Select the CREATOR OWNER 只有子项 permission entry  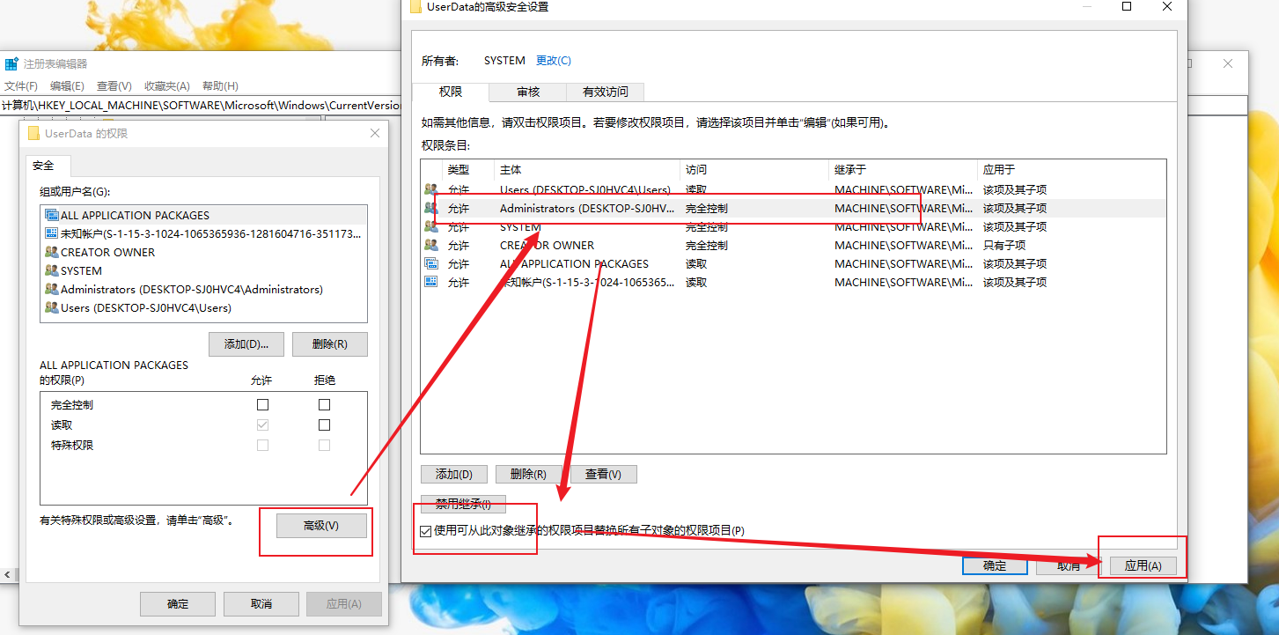(x=794, y=245)
